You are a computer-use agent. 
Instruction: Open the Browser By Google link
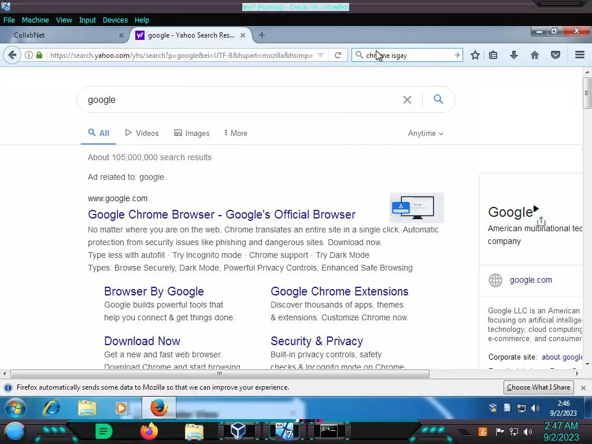coord(154,291)
